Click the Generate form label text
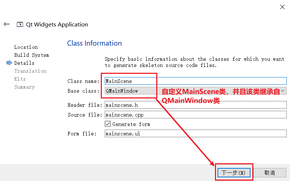The width and height of the screenshot is (290, 181). tap(131, 124)
